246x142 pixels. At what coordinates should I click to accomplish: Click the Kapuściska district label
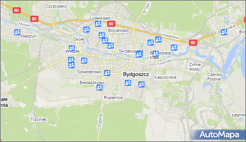[x=165, y=77]
